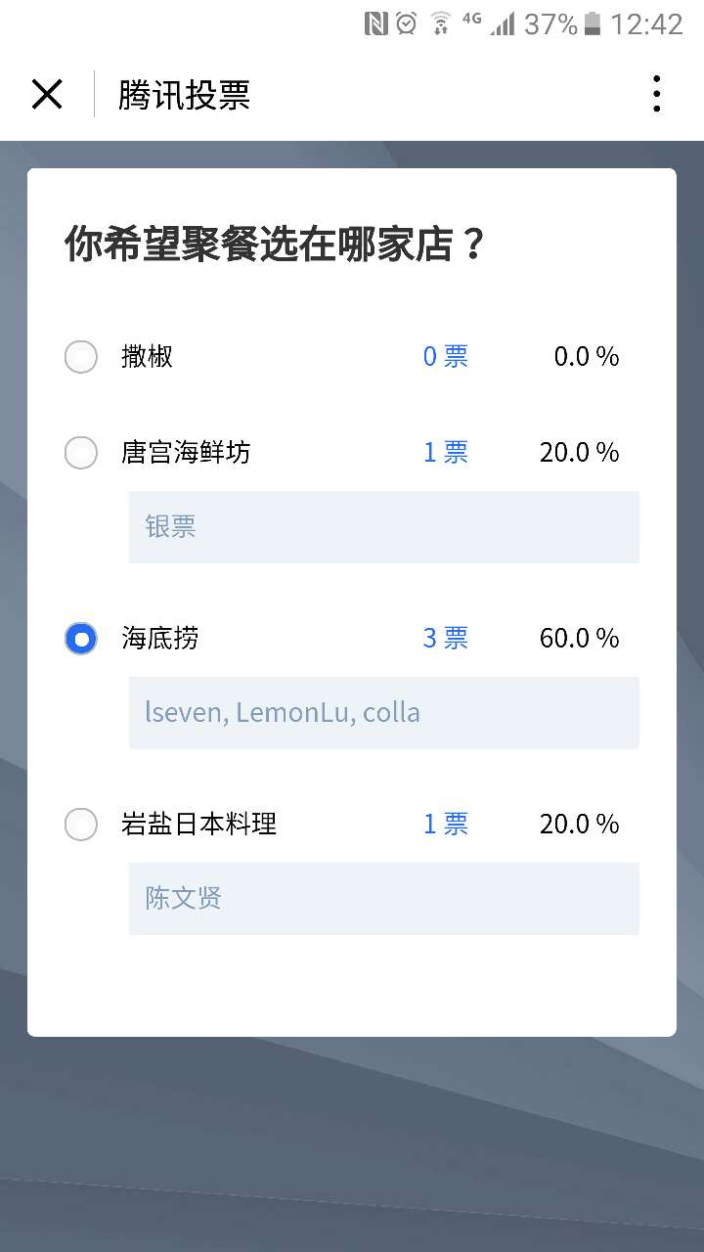
Task: Tap the battery icon in status bar
Action: click(x=592, y=24)
